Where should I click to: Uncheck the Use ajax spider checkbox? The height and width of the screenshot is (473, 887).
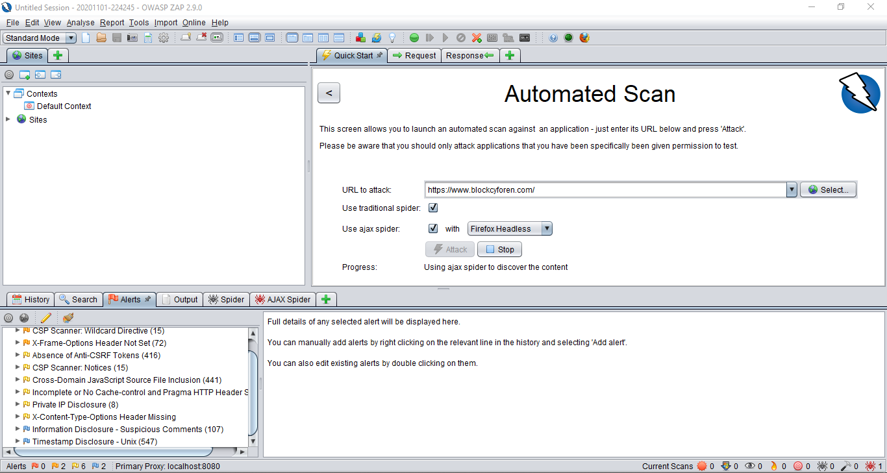point(433,228)
